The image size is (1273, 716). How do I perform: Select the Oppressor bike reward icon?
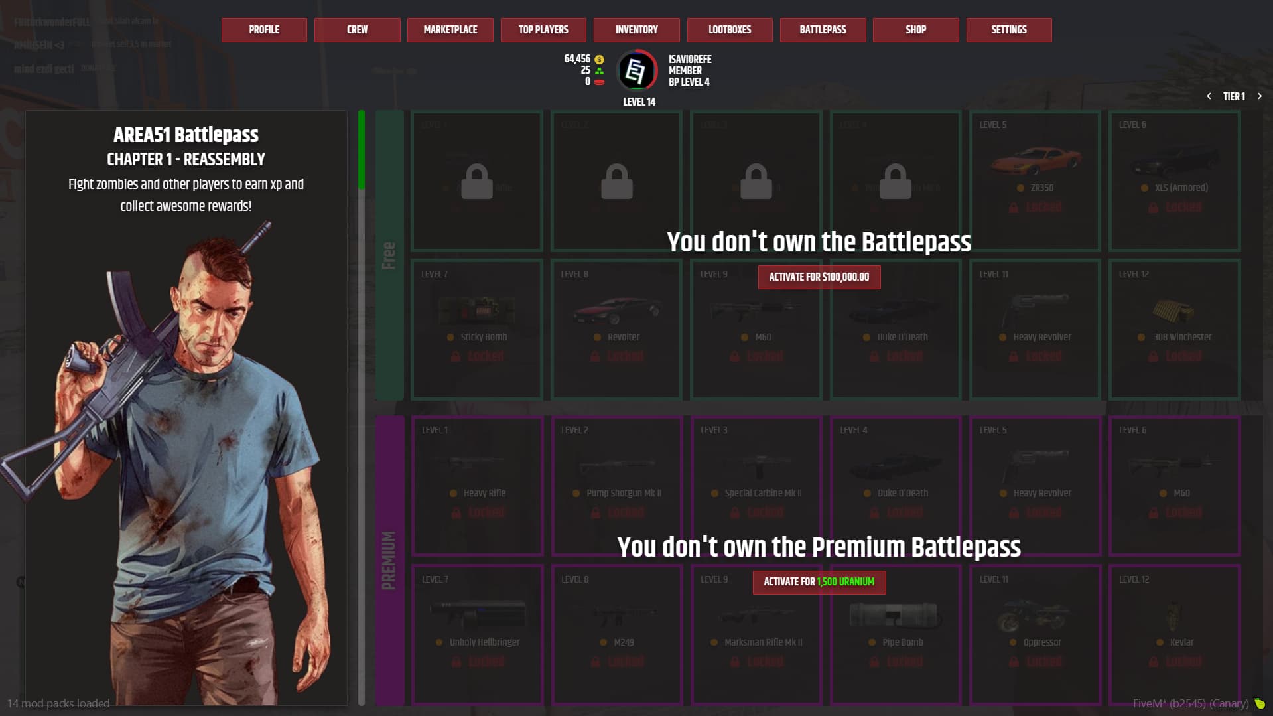click(x=1034, y=616)
